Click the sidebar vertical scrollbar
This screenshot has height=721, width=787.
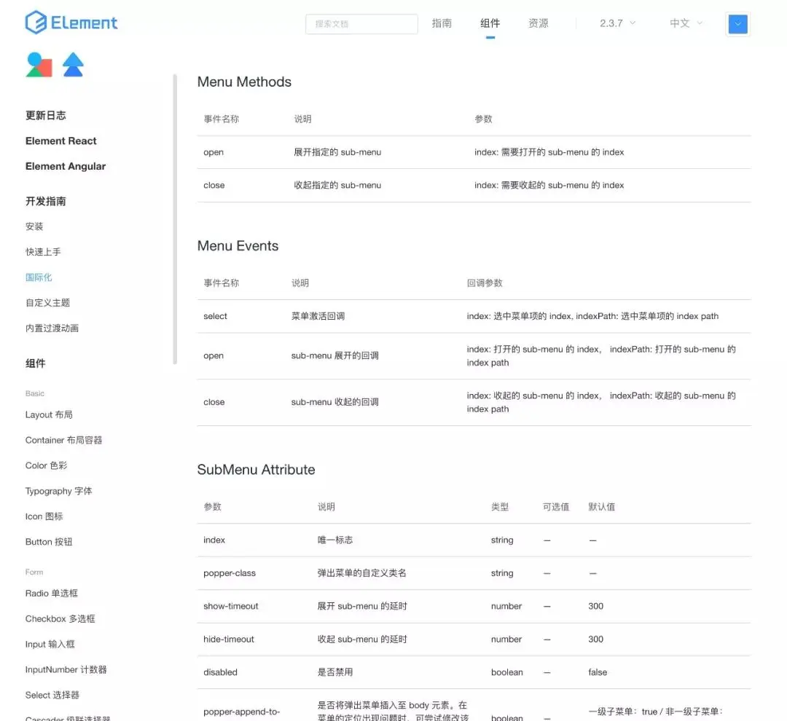point(175,219)
